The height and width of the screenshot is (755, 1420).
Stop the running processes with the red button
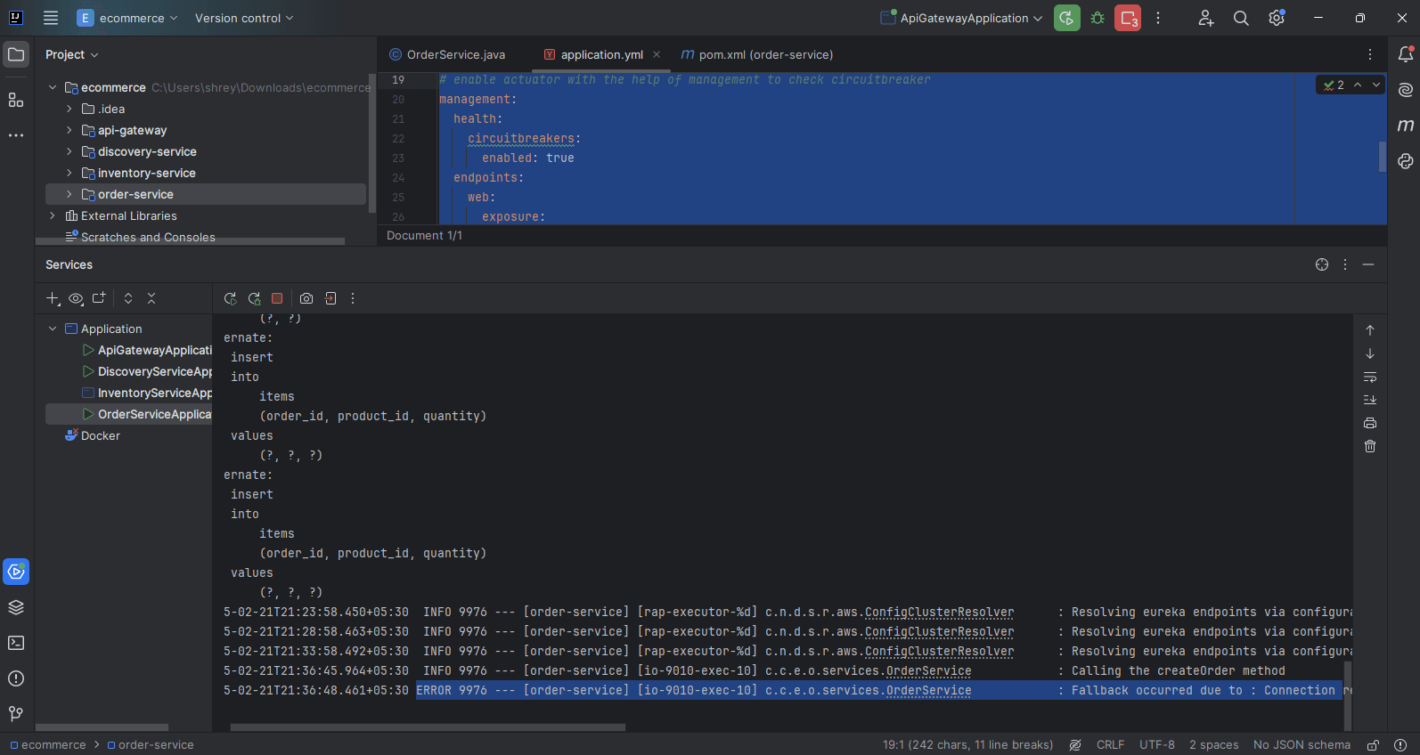point(1128,18)
